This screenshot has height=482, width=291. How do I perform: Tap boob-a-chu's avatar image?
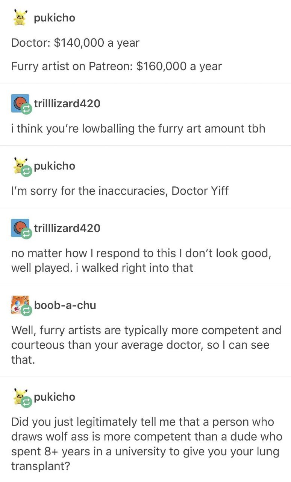click(20, 305)
